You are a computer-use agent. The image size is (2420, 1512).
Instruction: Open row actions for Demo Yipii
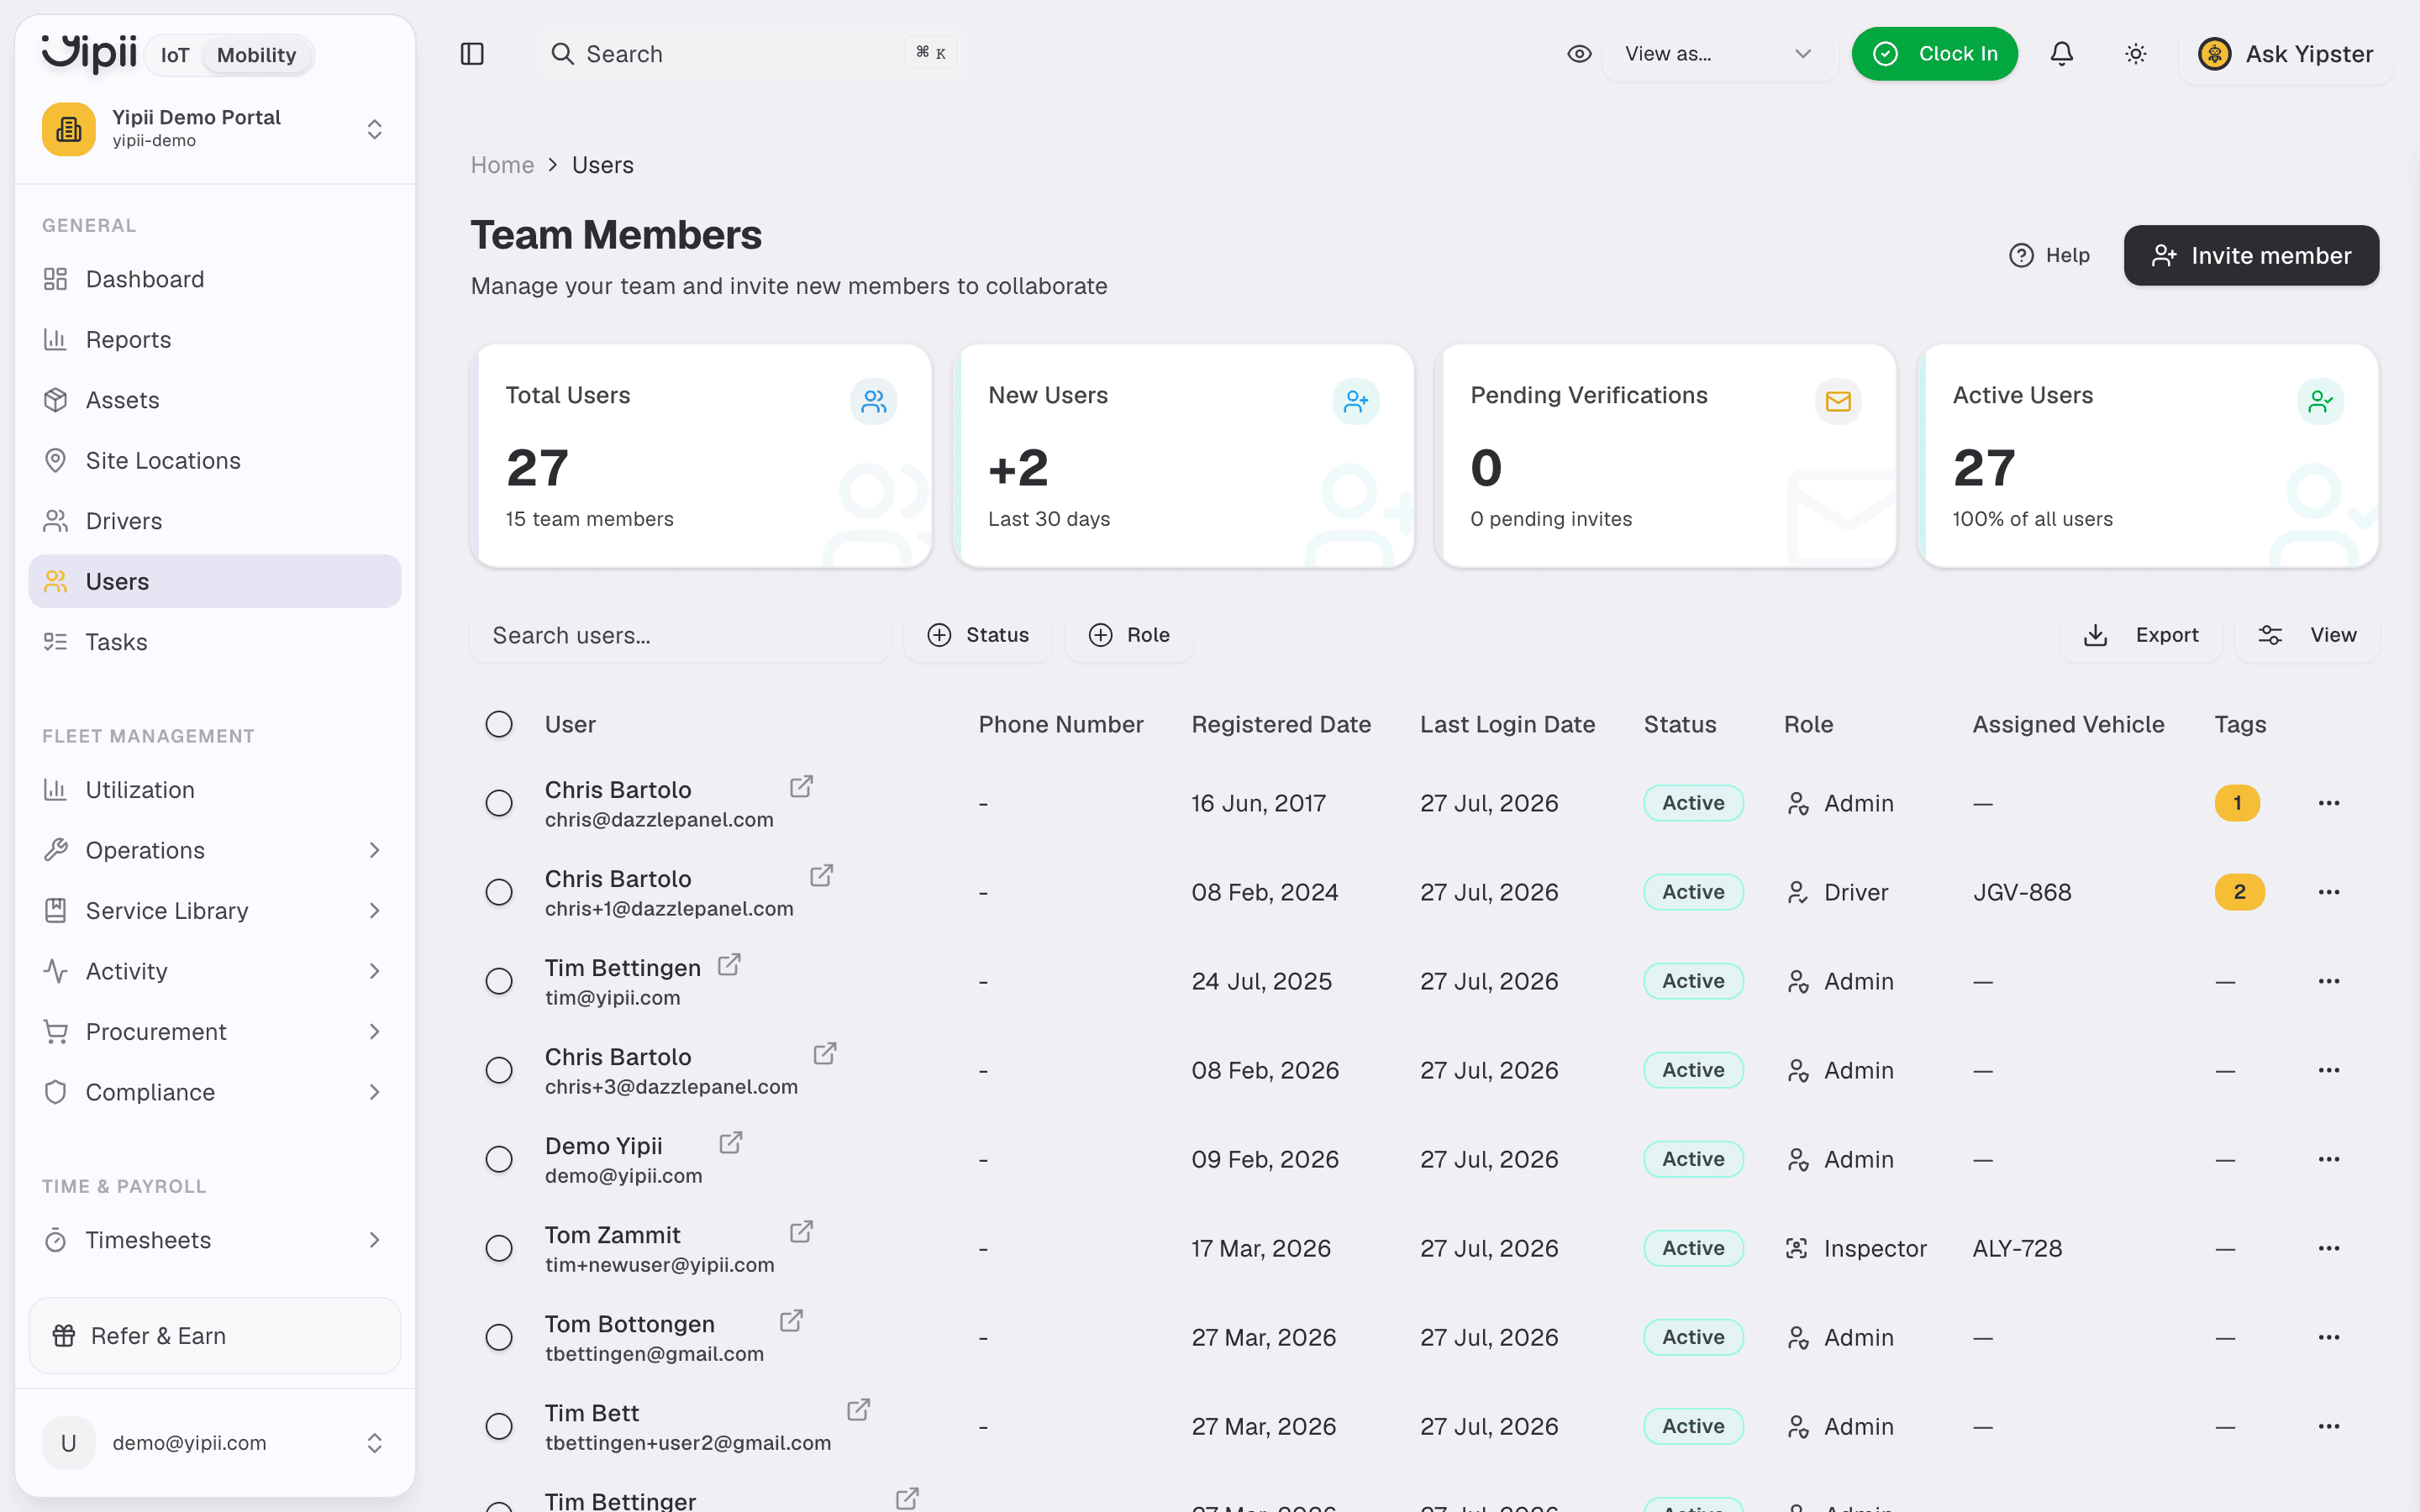[2329, 1159]
